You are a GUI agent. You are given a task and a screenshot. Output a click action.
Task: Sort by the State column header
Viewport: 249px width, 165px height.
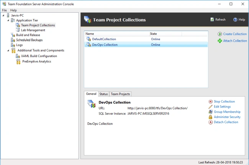click(165, 34)
